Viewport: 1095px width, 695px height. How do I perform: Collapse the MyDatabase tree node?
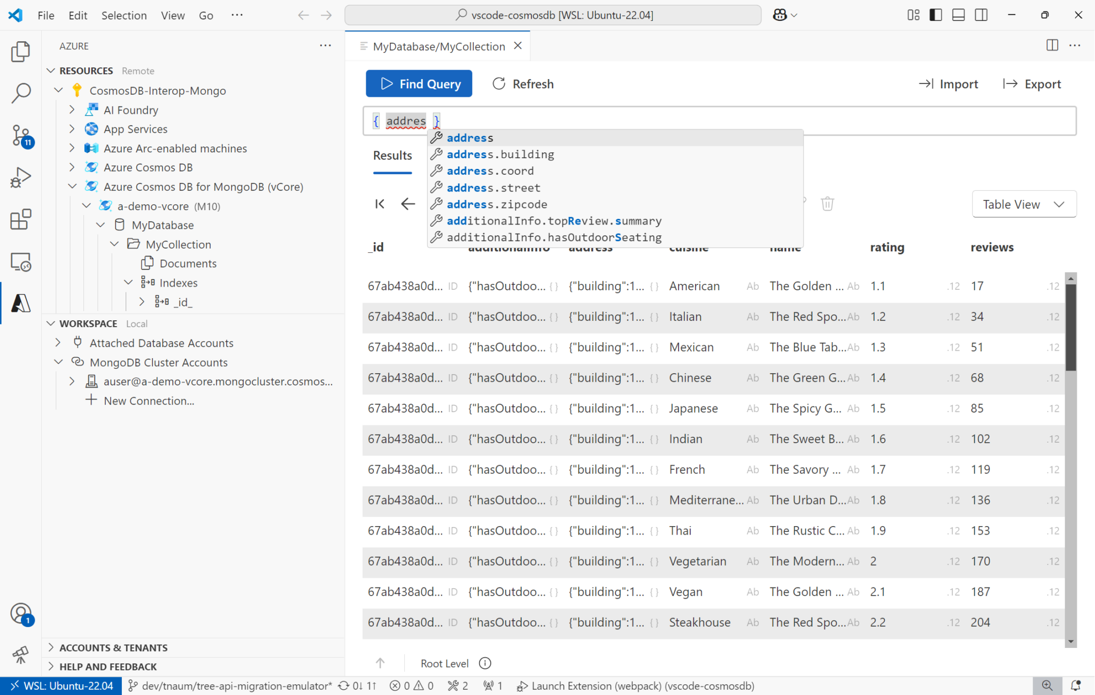pyautogui.click(x=101, y=225)
